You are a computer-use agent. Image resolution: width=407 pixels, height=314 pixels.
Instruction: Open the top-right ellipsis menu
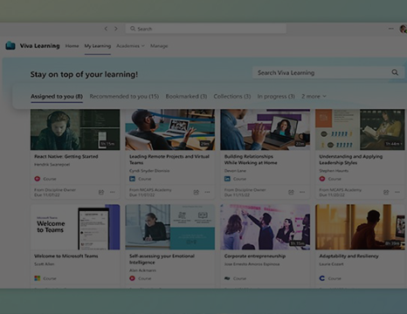pos(391,29)
